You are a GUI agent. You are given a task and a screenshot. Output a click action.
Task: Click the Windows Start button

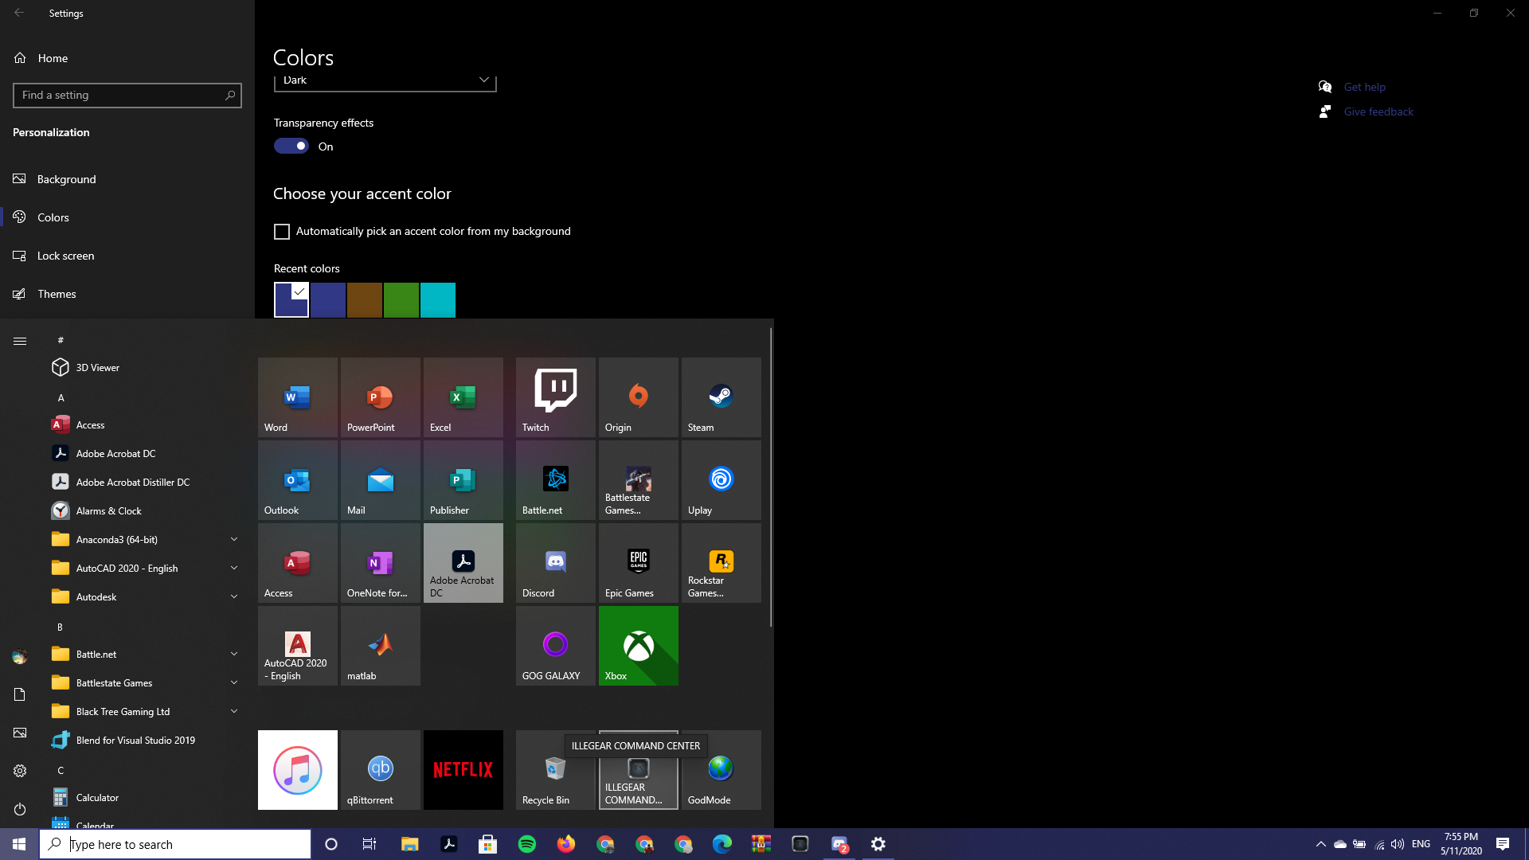19,844
